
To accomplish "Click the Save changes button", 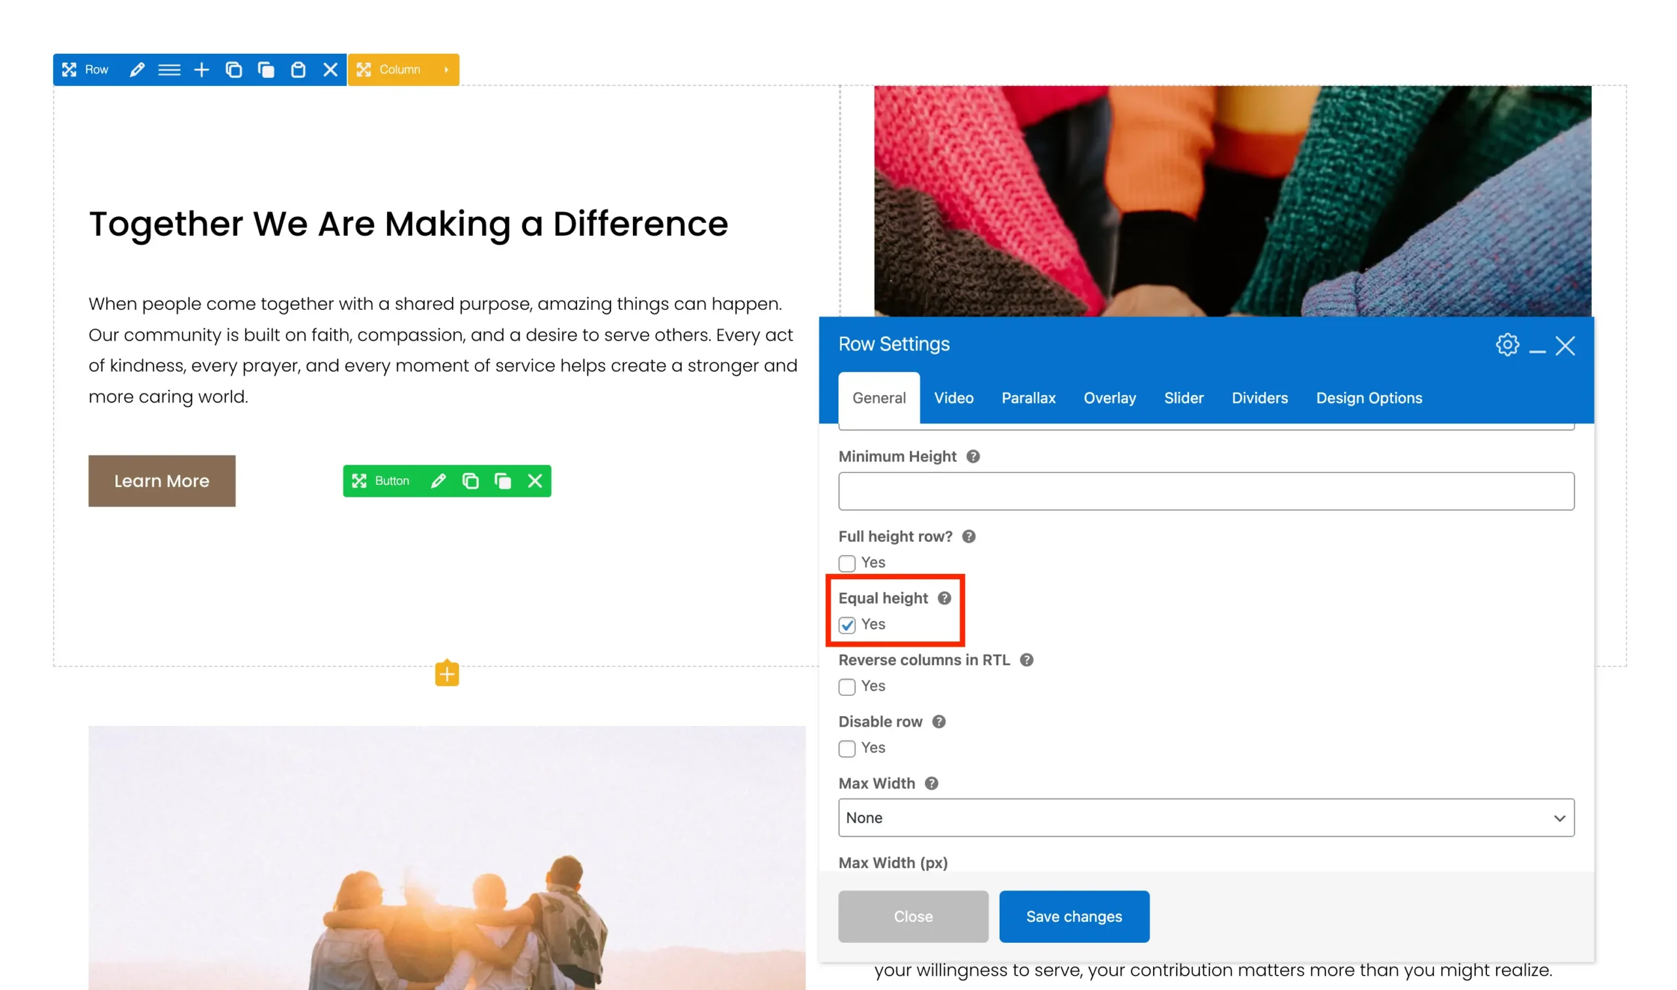I will tap(1074, 916).
